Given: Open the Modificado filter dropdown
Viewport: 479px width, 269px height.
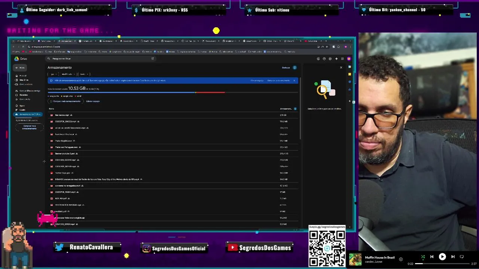Looking at the screenshot, I should (x=68, y=74).
